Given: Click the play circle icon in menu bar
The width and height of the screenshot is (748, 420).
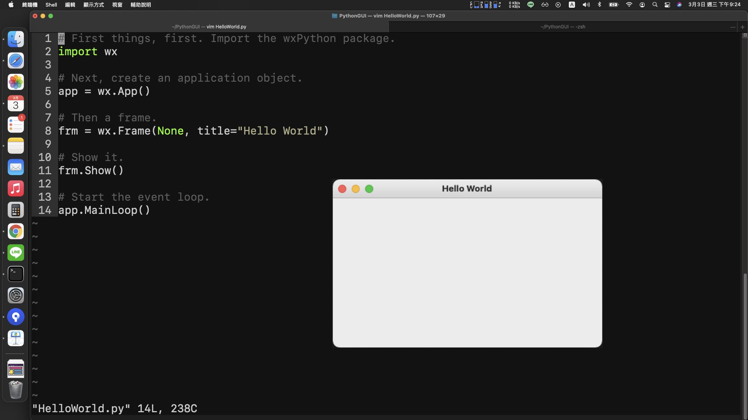Looking at the screenshot, I should tap(558, 5).
